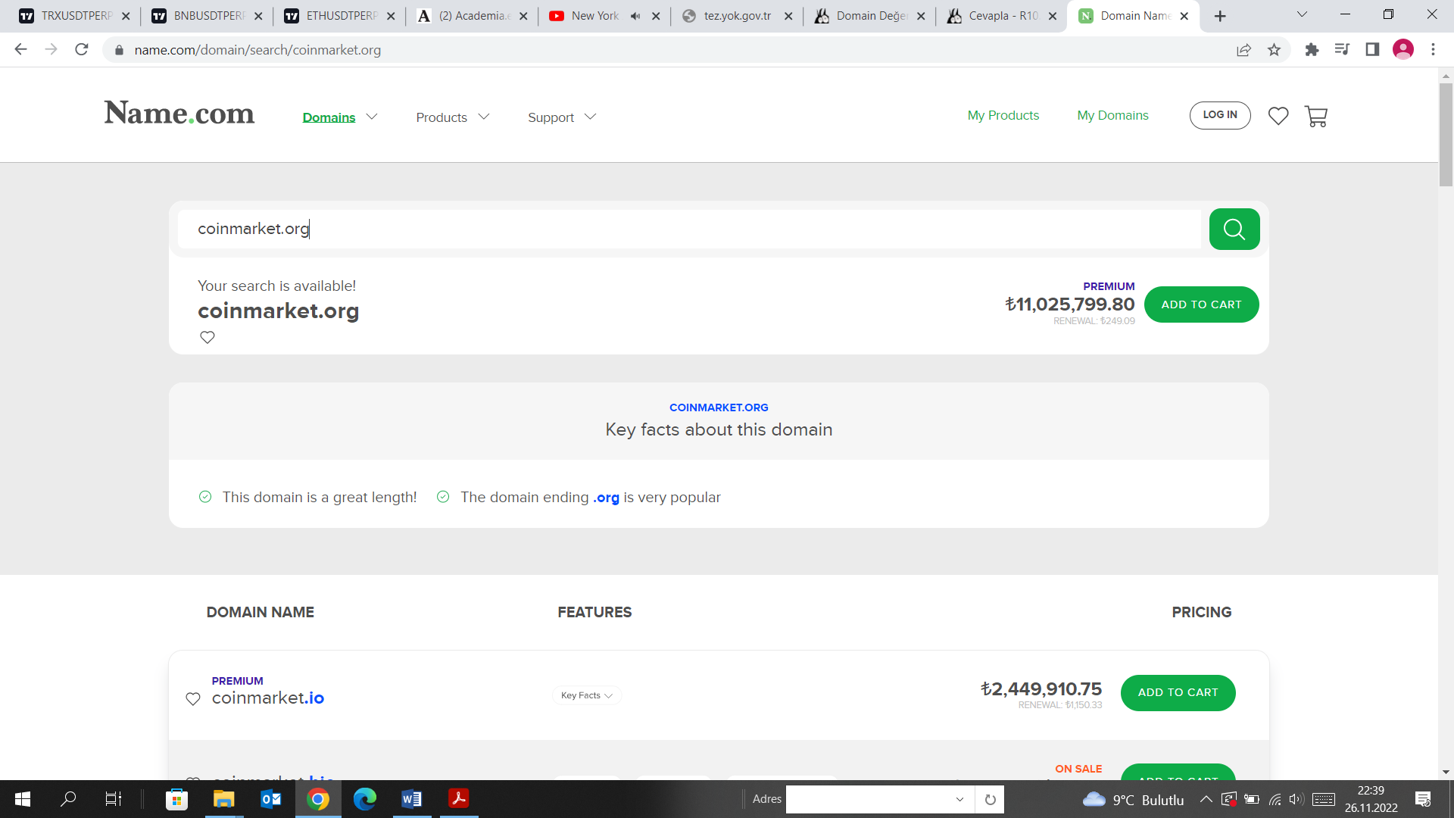Share this page icon in address bar
This screenshot has width=1454, height=818.
1243,50
